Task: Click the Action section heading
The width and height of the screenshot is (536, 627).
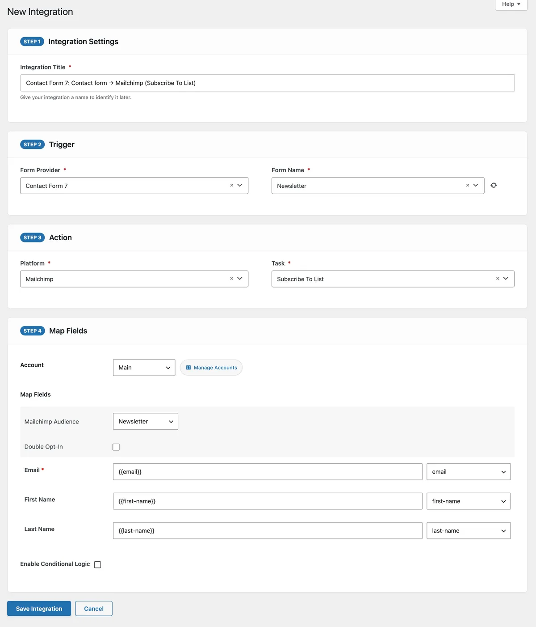Action: point(60,237)
